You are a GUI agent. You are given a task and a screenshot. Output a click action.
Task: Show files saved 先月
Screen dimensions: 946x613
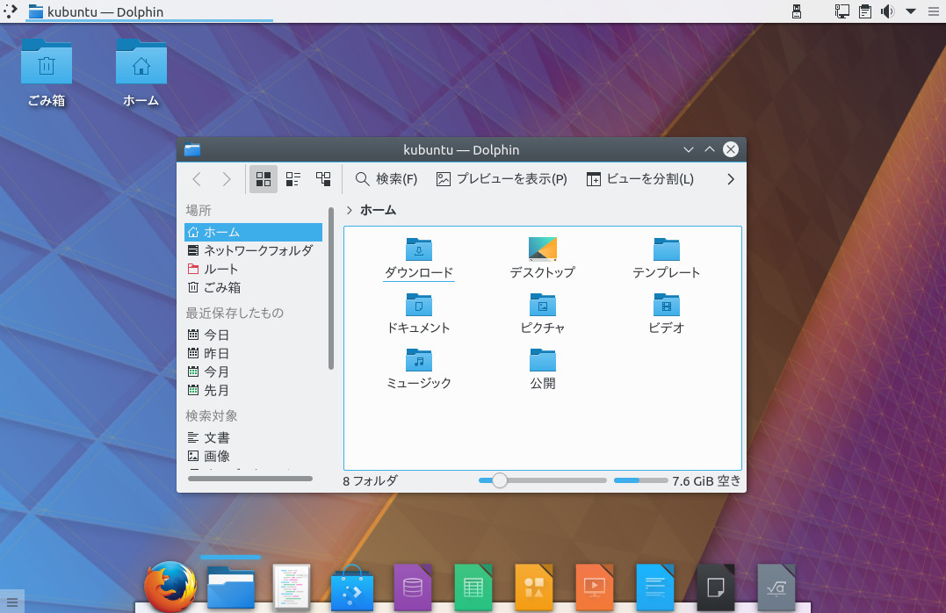tap(253, 391)
